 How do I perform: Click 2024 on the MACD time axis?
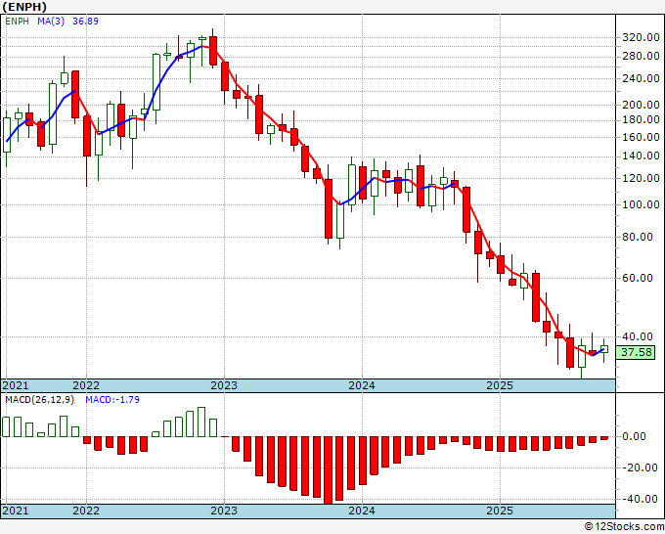[x=362, y=511]
